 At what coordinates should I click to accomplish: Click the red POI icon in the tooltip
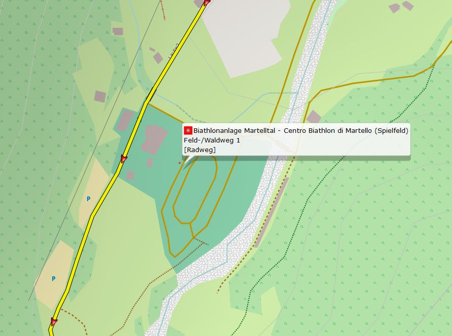click(x=188, y=130)
